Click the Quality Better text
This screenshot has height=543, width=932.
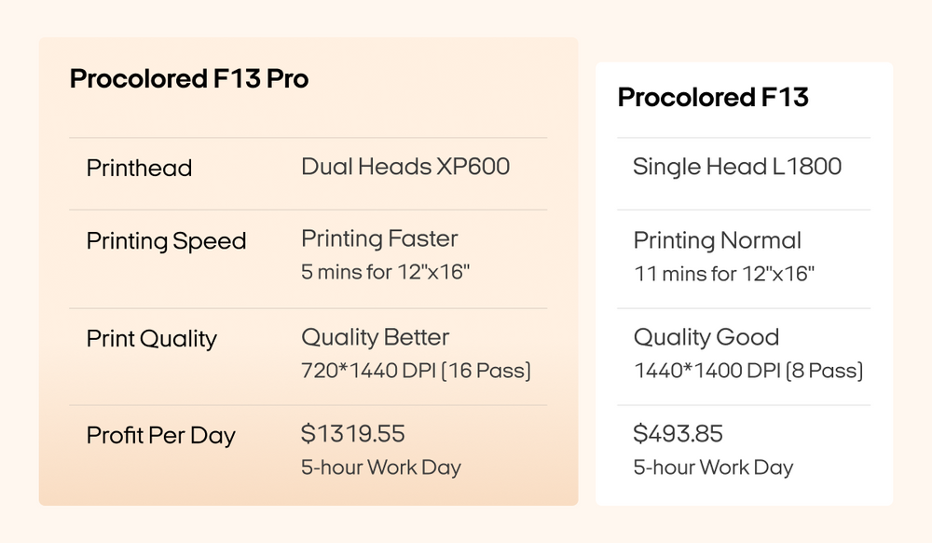click(x=375, y=337)
